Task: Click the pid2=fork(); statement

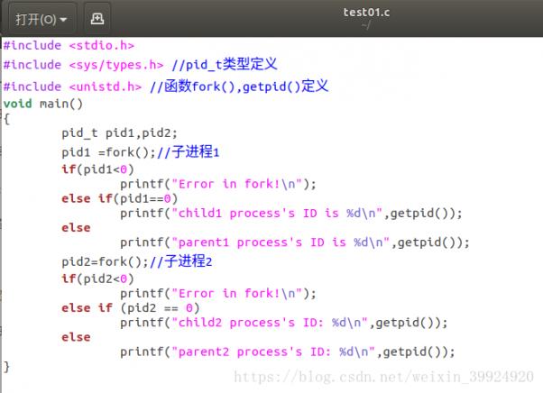Action: 105,261
